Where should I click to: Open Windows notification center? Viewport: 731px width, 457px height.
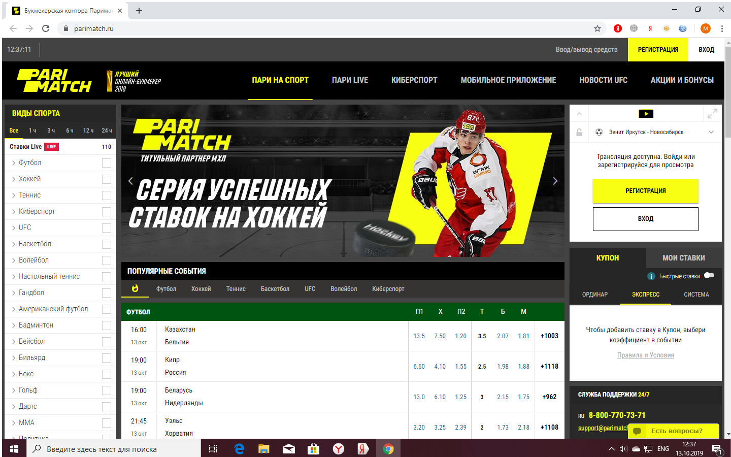(717, 448)
